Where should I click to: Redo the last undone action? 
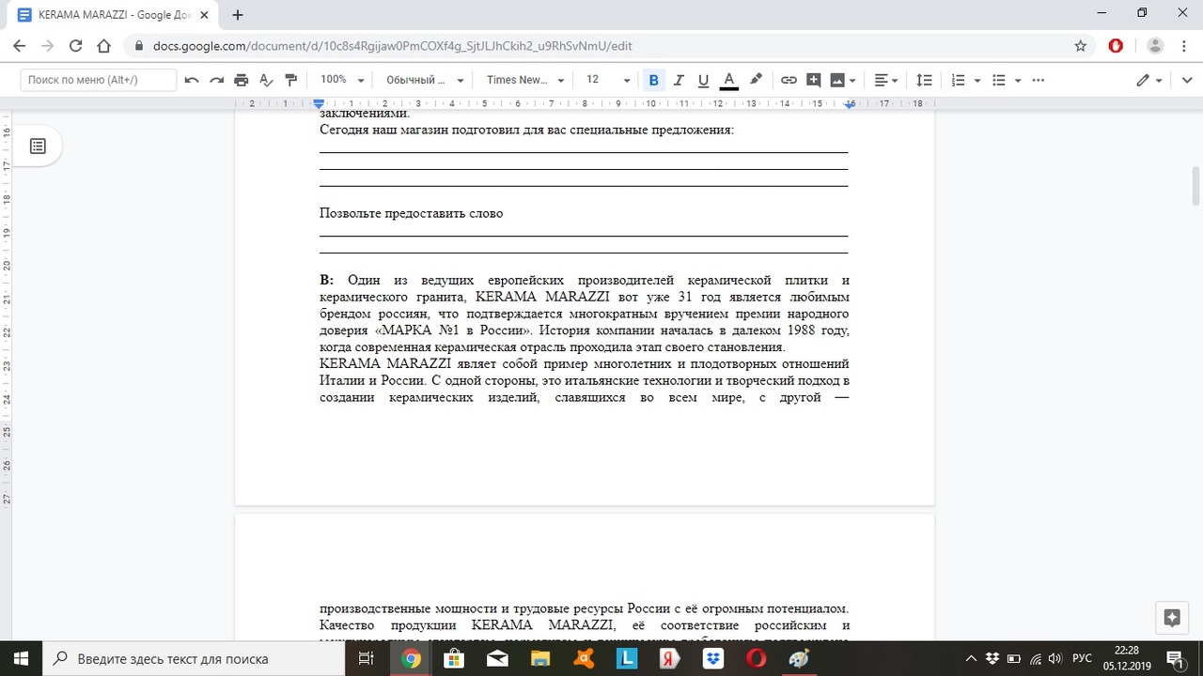(216, 80)
